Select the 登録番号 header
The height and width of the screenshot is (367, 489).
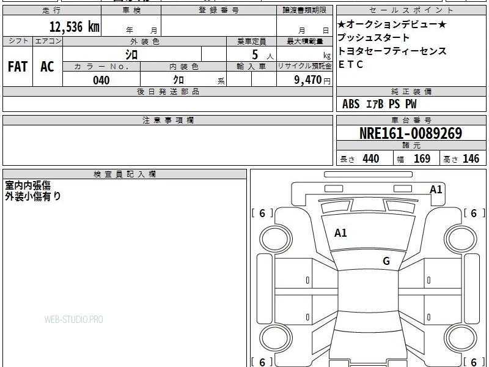219,10
